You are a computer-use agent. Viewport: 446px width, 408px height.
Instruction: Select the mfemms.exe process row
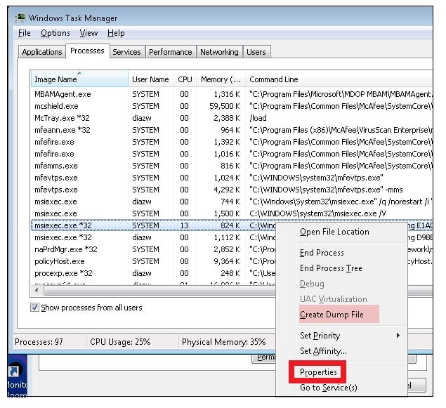pyautogui.click(x=232, y=166)
